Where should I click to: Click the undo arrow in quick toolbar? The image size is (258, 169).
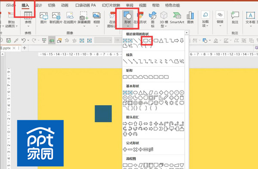24,40
